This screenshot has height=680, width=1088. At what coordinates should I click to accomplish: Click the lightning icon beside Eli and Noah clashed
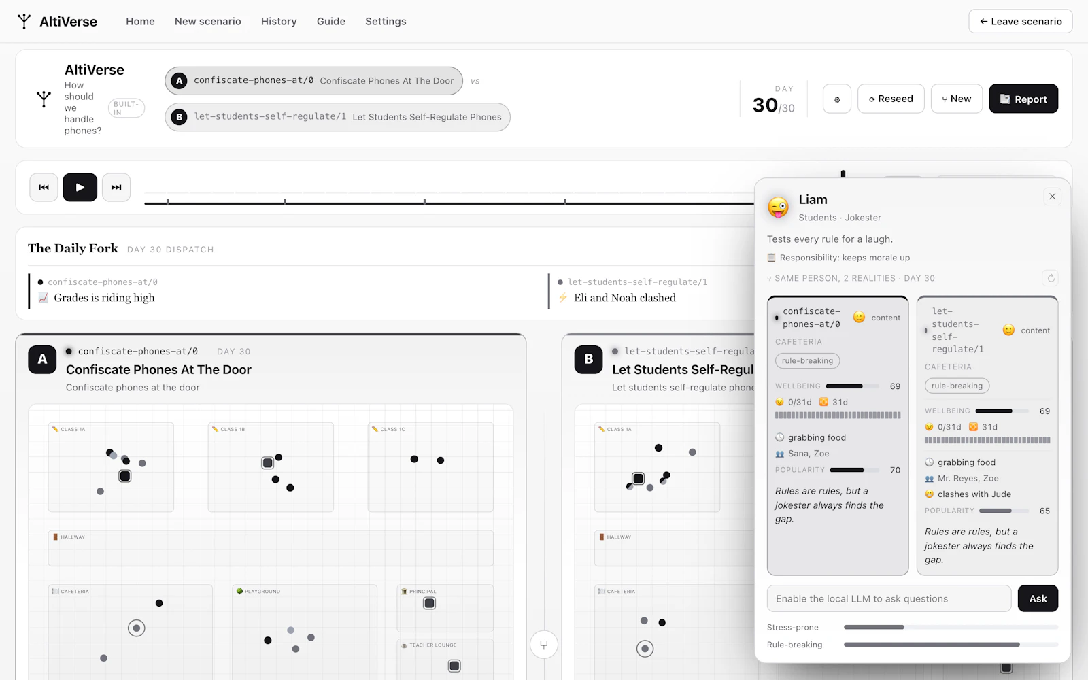(563, 298)
